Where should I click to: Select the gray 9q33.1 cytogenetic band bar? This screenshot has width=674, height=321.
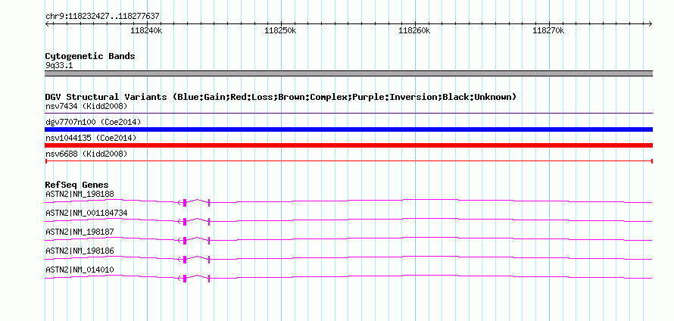349,73
